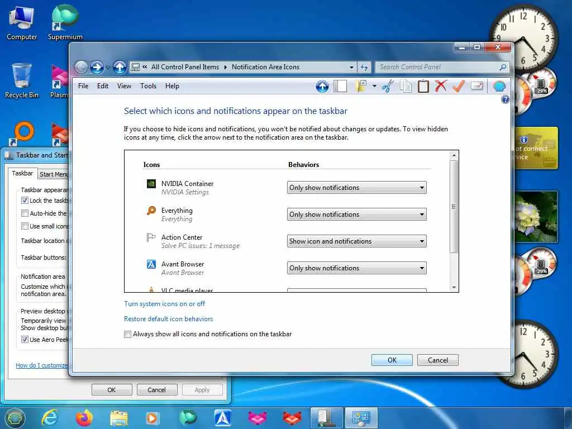Open recent pages arrow beside Forward button
572x429 pixels.
click(x=108, y=68)
